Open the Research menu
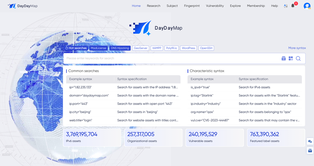This screenshot has width=314, height=166. click(154, 6)
